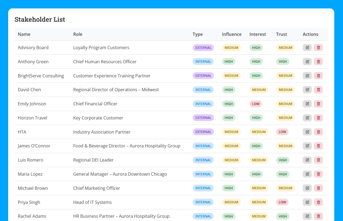Screen dimensions: 343x221
Task: Delete Priya Singh from stakeholders
Action: tap(318, 202)
